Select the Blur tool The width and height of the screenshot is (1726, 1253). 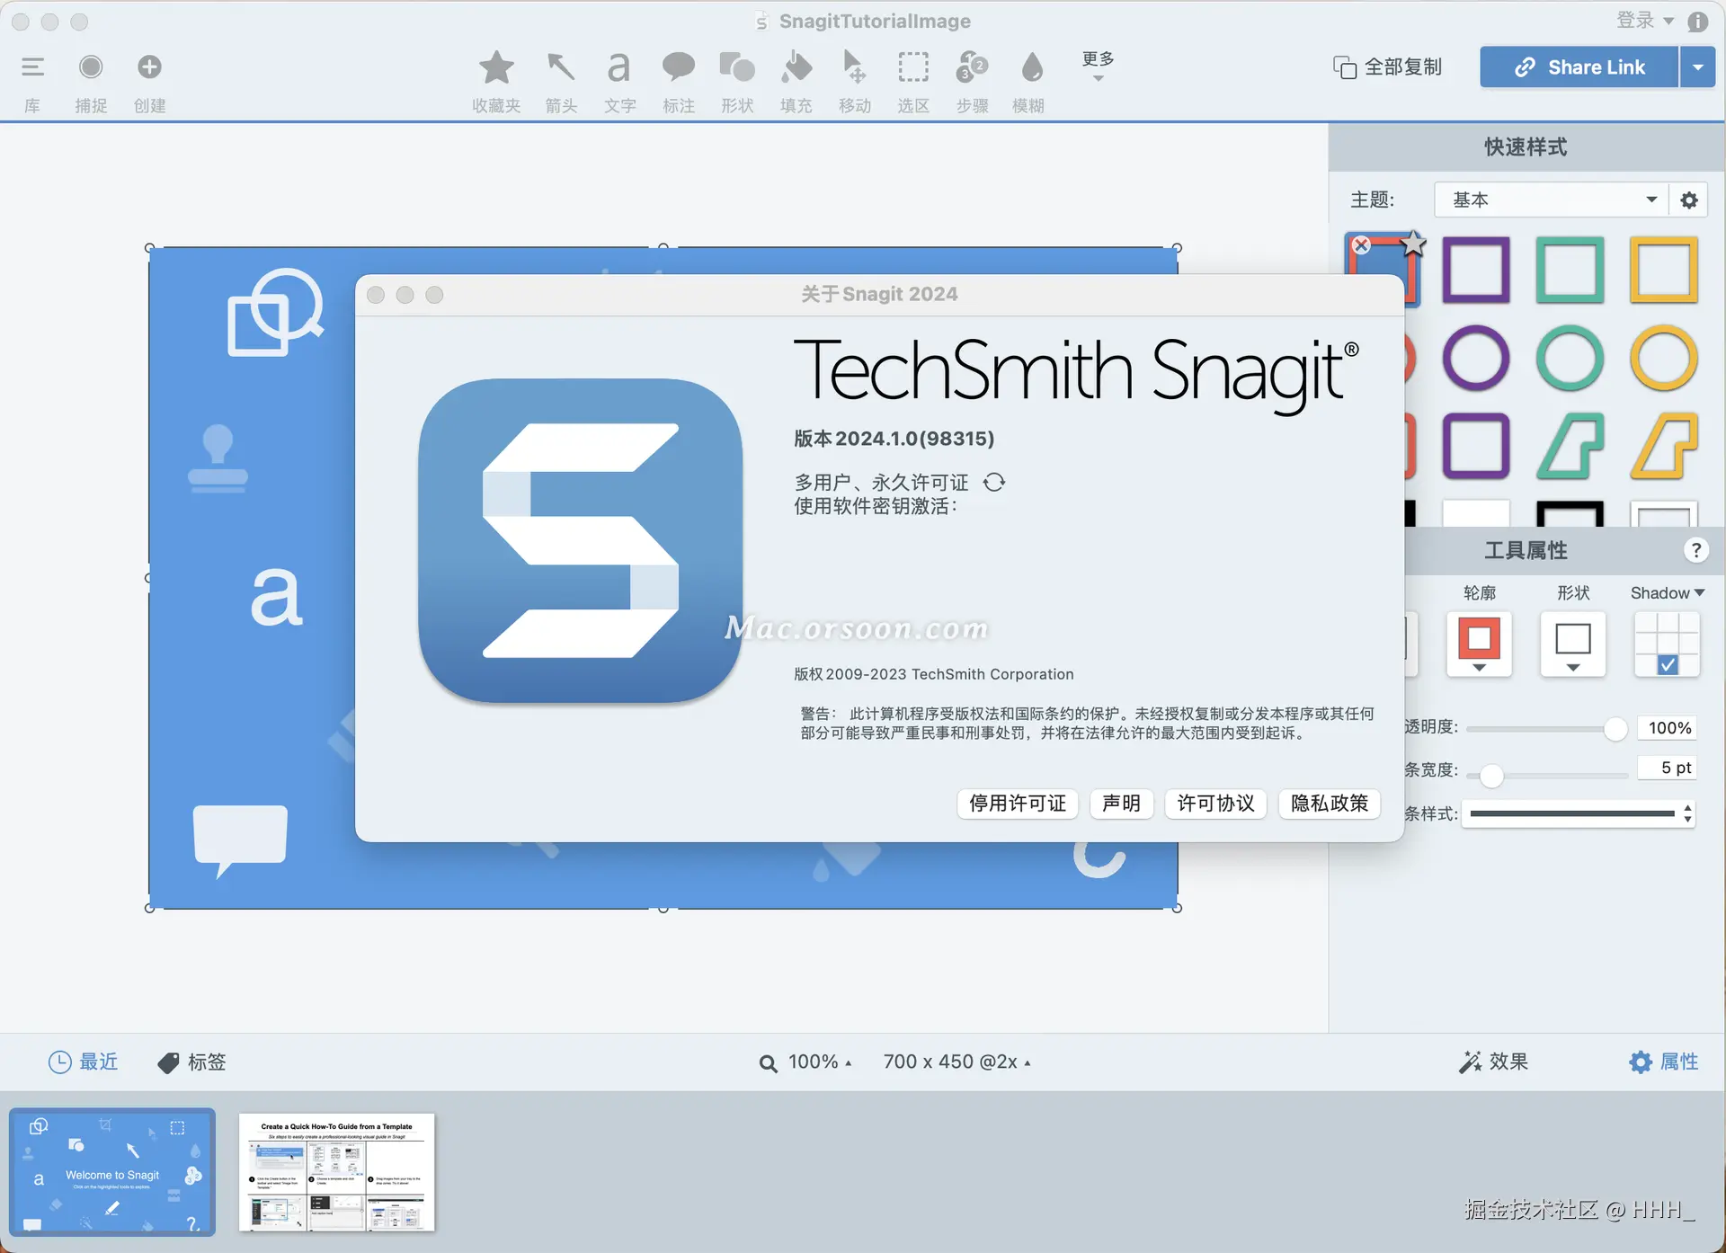(1031, 68)
